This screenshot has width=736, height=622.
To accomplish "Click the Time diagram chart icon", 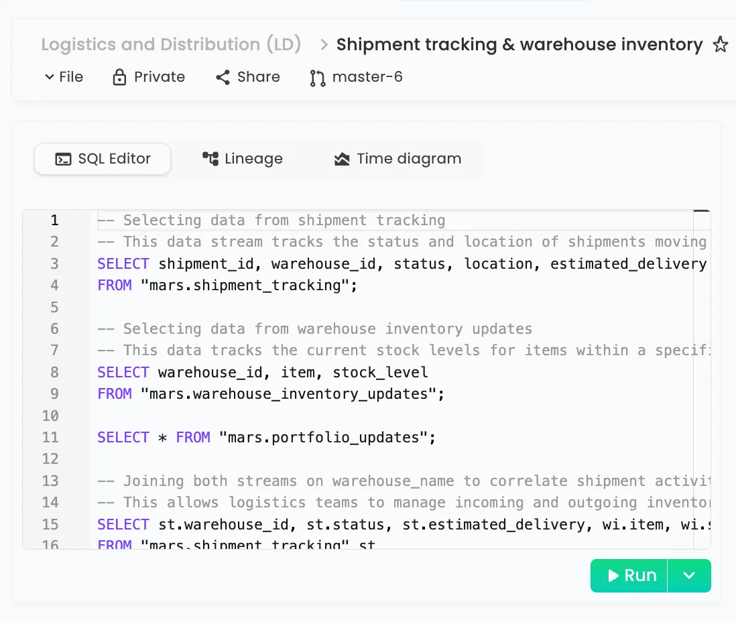I will click(342, 159).
